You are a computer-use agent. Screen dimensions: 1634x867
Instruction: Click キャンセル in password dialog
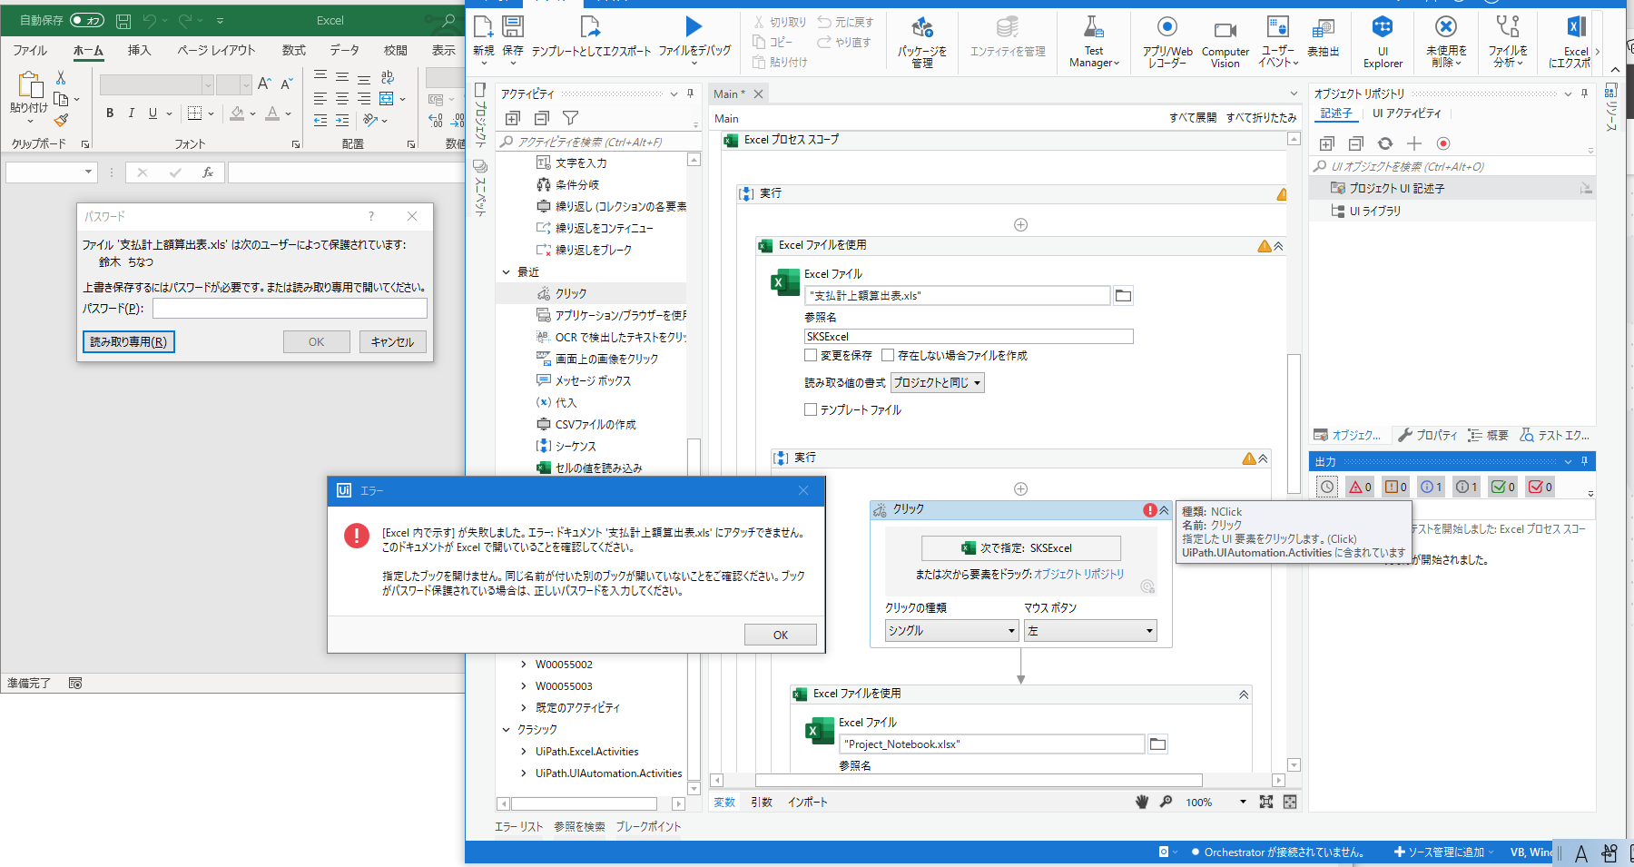click(392, 341)
